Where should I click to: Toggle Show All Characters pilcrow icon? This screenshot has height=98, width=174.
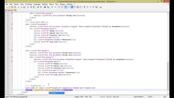[69, 7]
